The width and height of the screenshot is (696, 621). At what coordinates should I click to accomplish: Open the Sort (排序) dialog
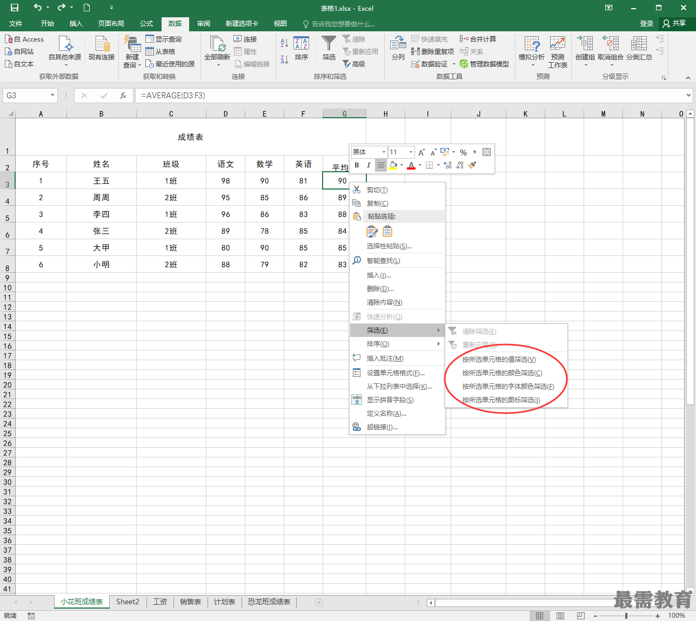point(301,49)
